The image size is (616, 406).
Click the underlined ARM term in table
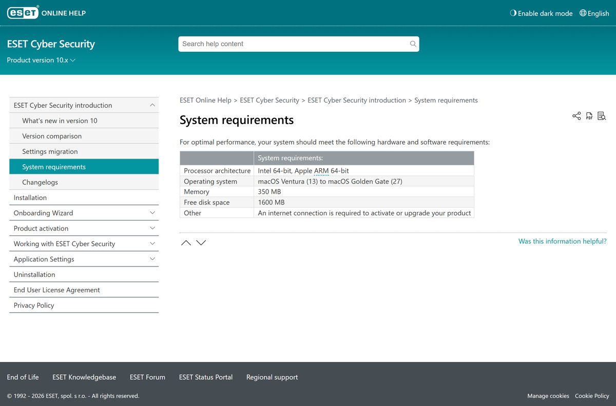pos(321,171)
